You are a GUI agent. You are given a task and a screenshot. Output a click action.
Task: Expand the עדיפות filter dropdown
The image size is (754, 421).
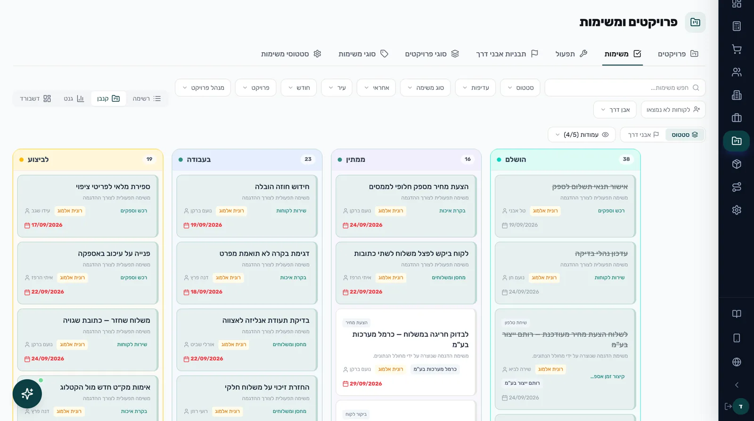(x=475, y=87)
